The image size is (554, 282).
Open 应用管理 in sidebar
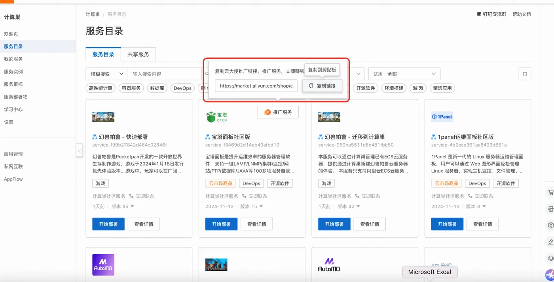[x=13, y=154]
